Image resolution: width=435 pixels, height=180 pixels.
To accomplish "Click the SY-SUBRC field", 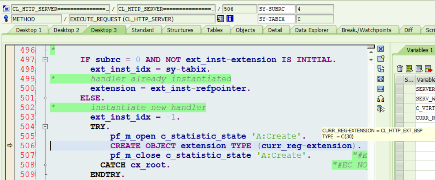I will (x=276, y=9).
